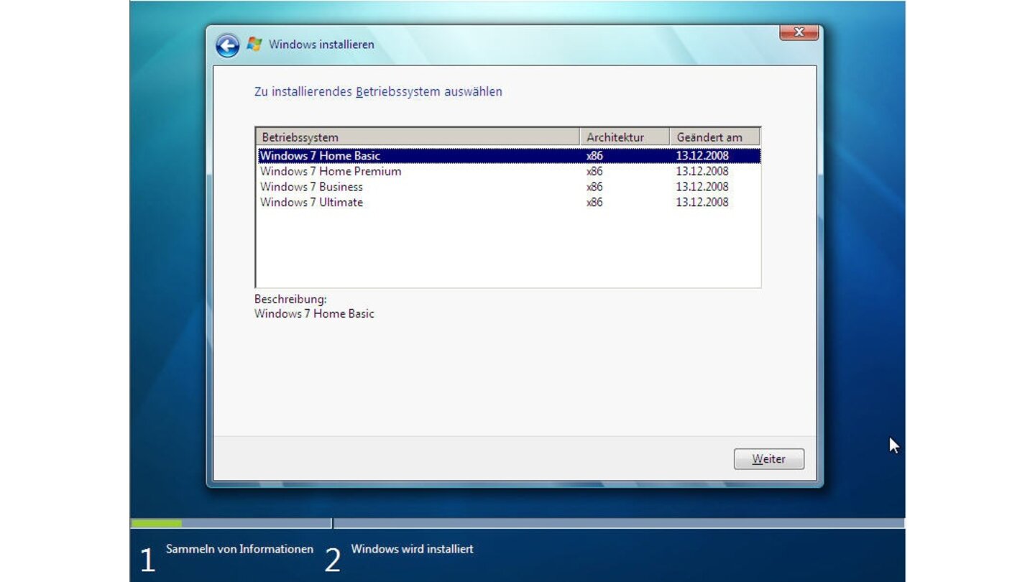Click the blue back arrow button

tap(227, 45)
